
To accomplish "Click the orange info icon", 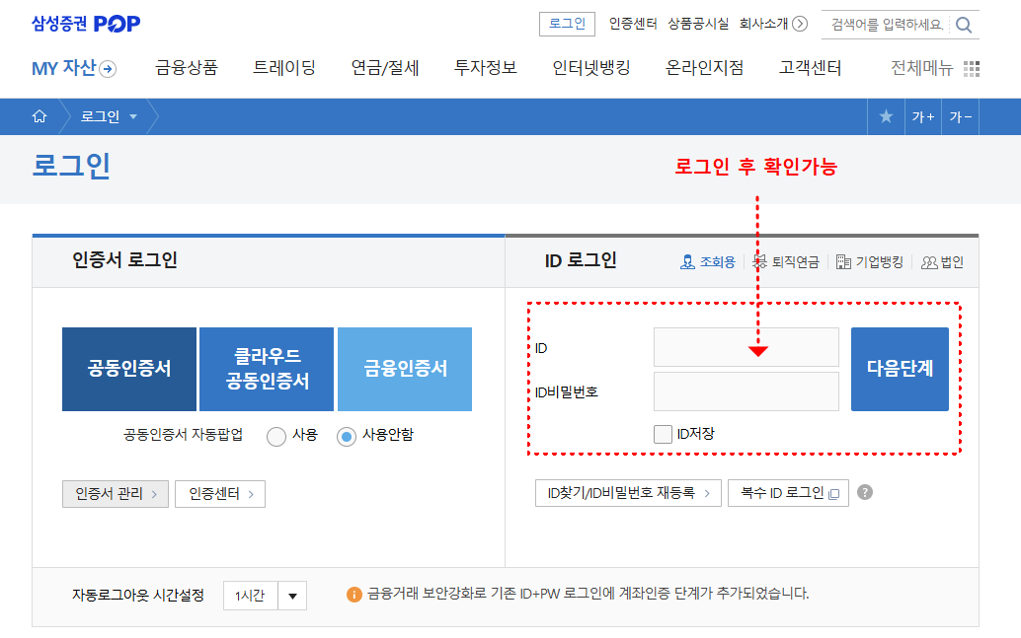I will pyautogui.click(x=354, y=595).
